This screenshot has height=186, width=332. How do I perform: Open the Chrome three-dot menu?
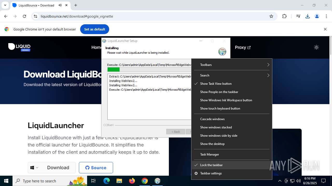click(326, 16)
